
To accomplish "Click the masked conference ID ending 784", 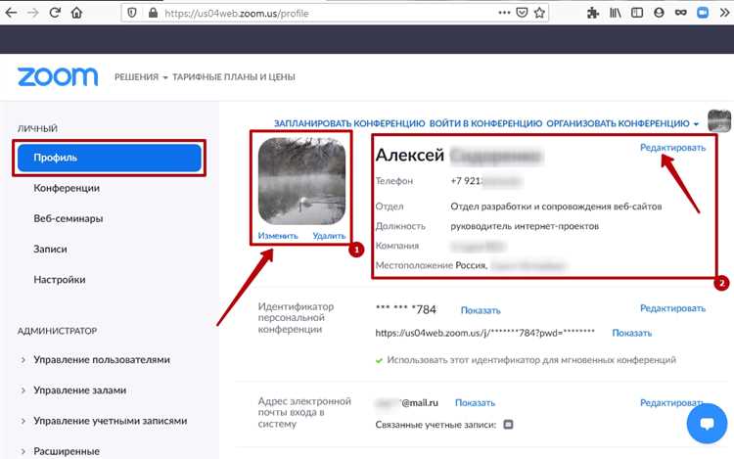I will (x=405, y=309).
